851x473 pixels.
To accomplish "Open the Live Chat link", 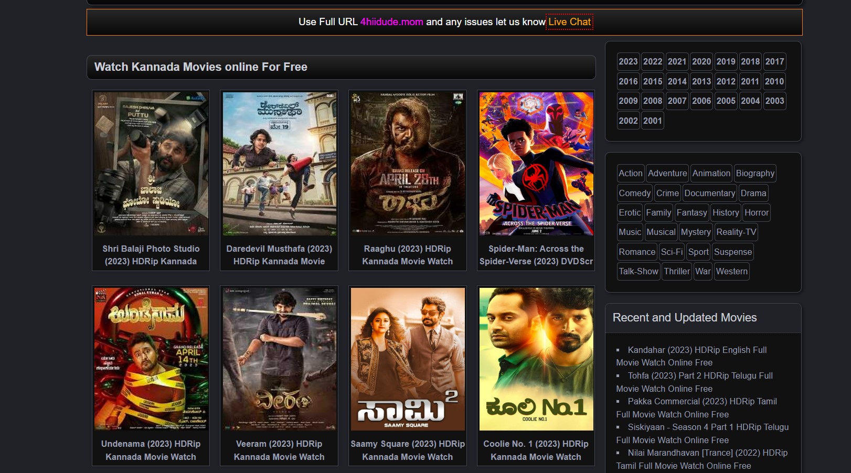I will point(569,22).
